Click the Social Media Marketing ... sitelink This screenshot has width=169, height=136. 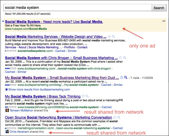(x=45, y=47)
